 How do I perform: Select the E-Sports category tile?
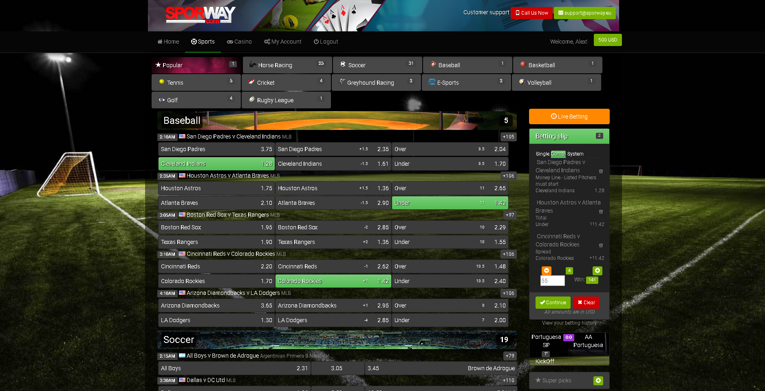click(466, 83)
